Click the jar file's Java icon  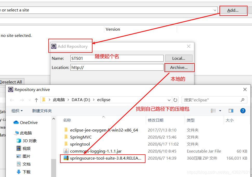click(x=66, y=151)
